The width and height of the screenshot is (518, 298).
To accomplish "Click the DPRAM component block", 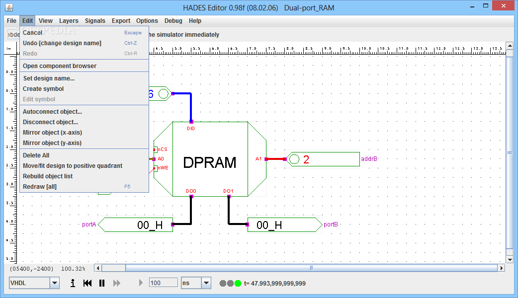I will tap(210, 159).
